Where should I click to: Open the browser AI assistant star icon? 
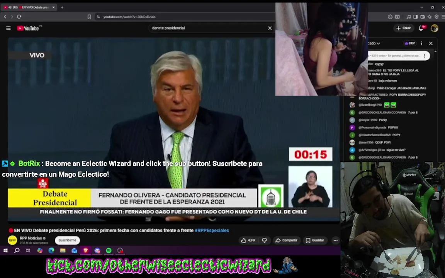tap(430, 17)
